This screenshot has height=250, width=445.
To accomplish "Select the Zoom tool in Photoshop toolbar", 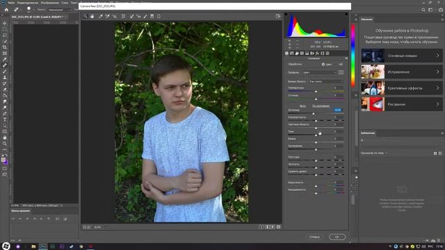I will pos(5,144).
